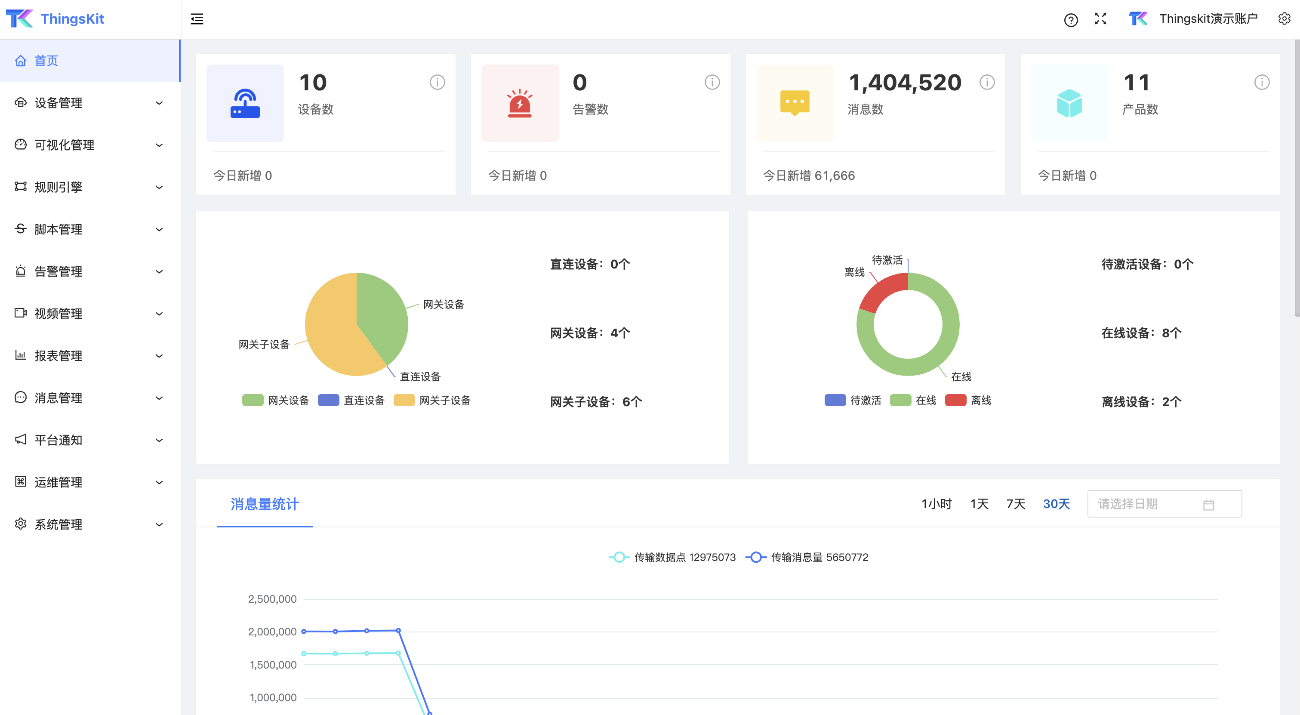Click the info icon on the 设备数 card

click(x=437, y=82)
